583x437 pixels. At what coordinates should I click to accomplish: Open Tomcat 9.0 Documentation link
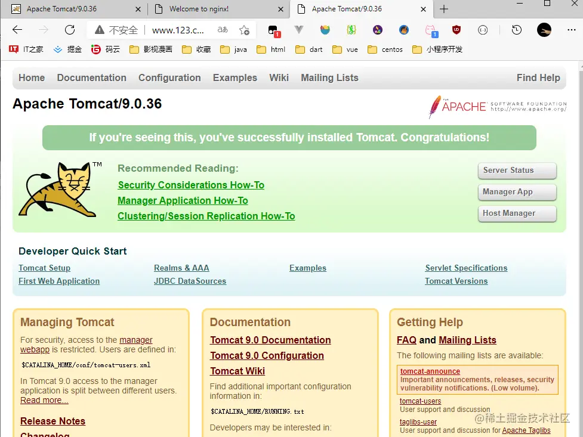coord(270,340)
